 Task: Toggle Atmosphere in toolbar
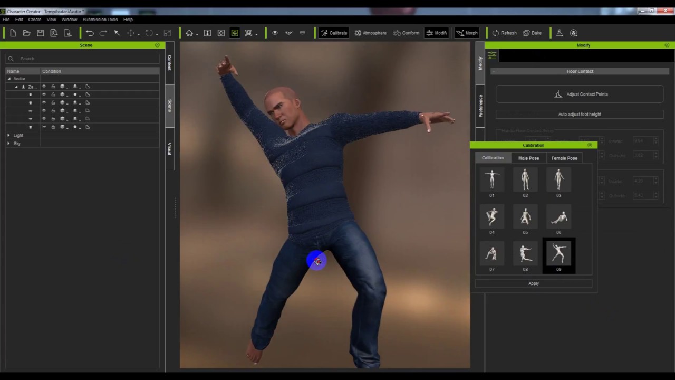[370, 33]
